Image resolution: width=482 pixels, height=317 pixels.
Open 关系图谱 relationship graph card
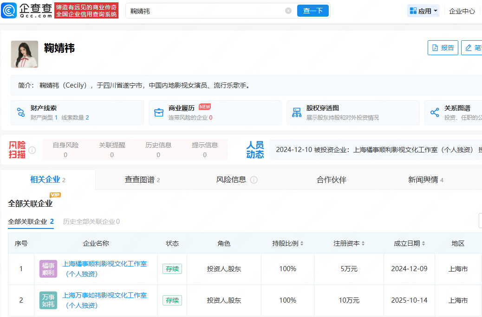(453, 113)
